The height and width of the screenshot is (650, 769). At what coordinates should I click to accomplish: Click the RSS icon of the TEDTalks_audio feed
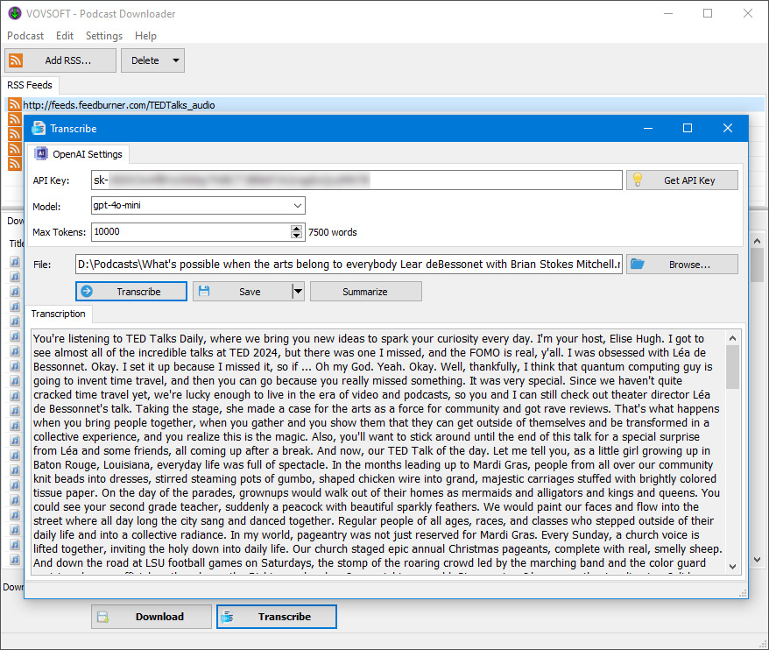pos(15,104)
